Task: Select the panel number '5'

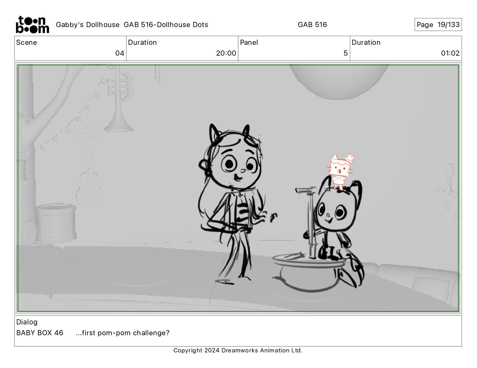Action: (x=346, y=53)
